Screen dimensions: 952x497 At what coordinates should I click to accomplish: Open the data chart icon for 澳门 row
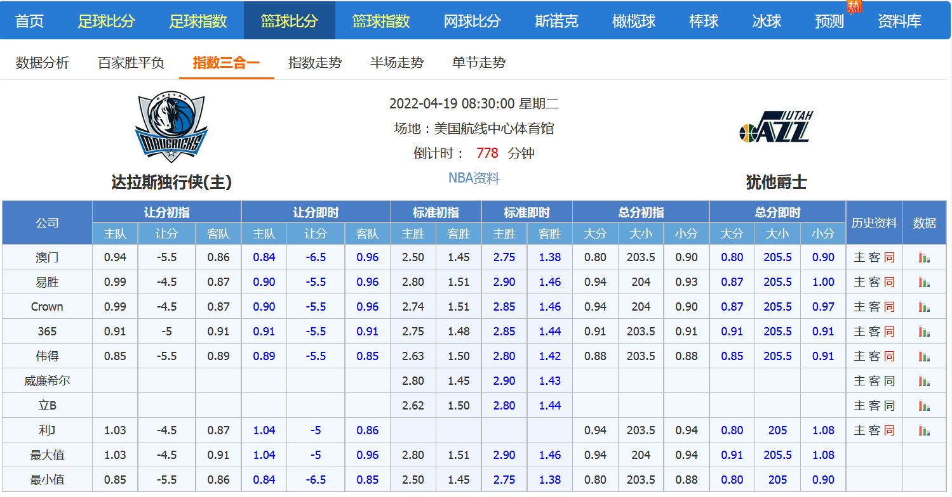[924, 257]
